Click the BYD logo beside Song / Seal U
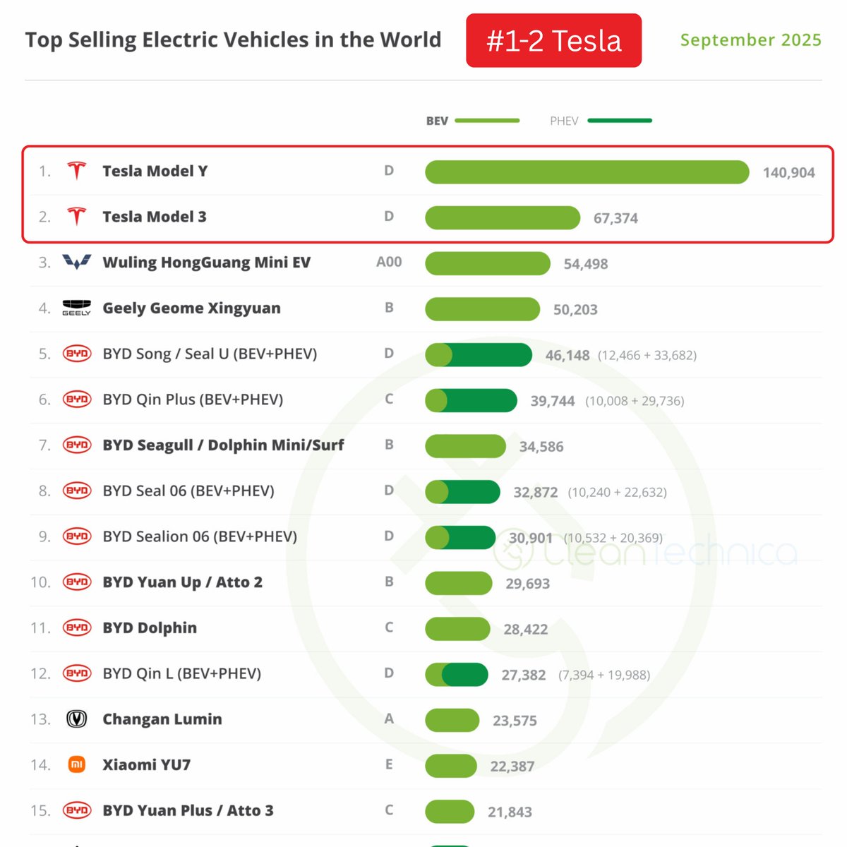 [77, 354]
